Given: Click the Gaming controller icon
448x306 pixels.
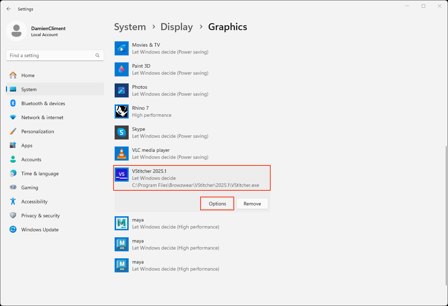Looking at the screenshot, I should (x=13, y=188).
